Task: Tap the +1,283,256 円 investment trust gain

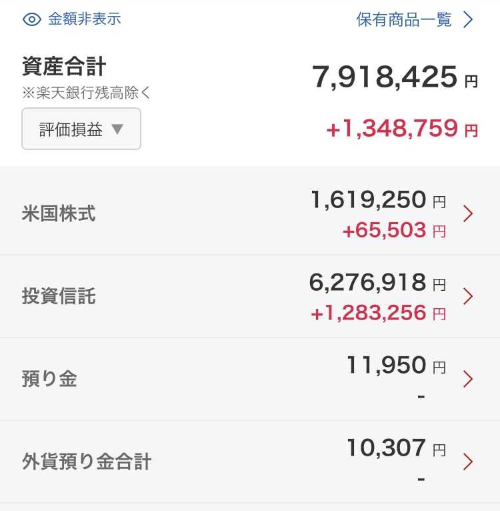Action: pos(378,313)
